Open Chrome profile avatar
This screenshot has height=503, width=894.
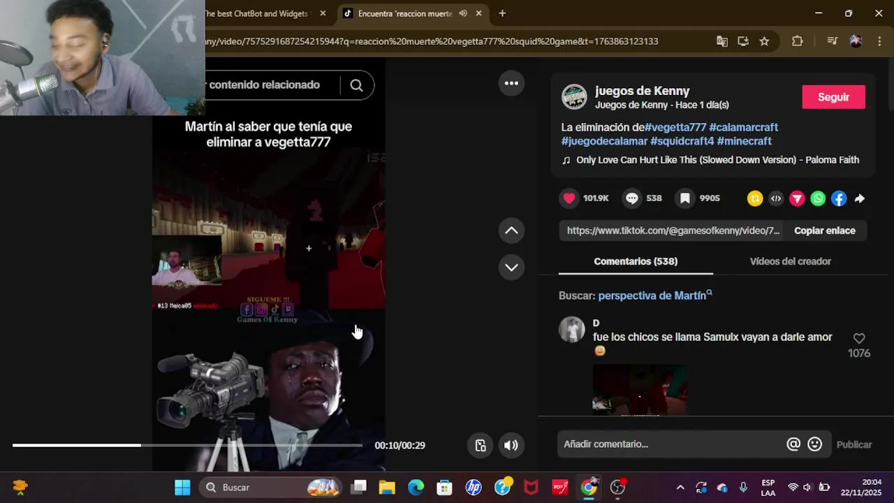[x=856, y=41]
